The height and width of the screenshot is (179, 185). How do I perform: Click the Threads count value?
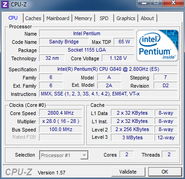(169, 154)
